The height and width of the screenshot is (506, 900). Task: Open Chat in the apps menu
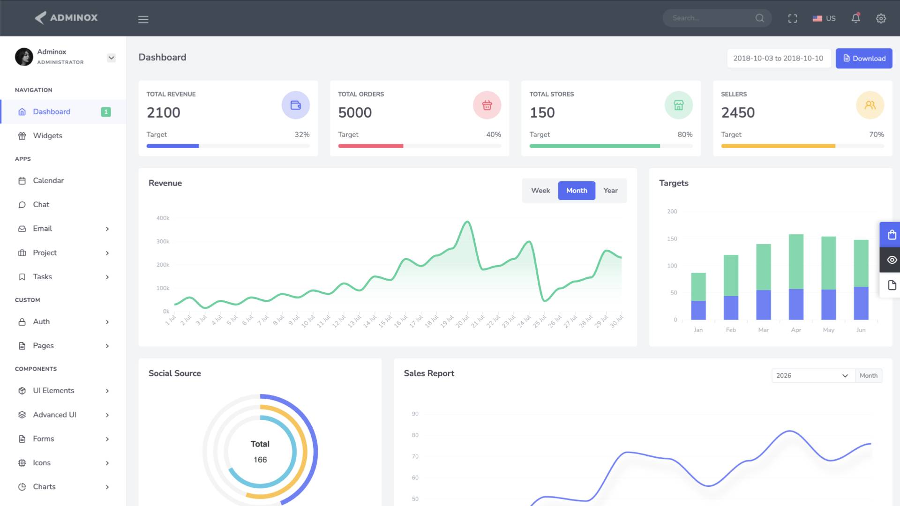click(63, 205)
